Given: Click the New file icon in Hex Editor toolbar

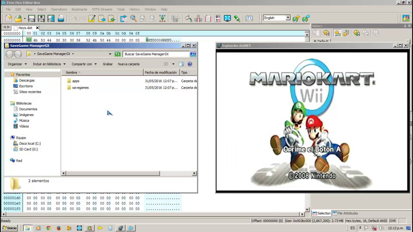Looking at the screenshot, I should (9, 18).
